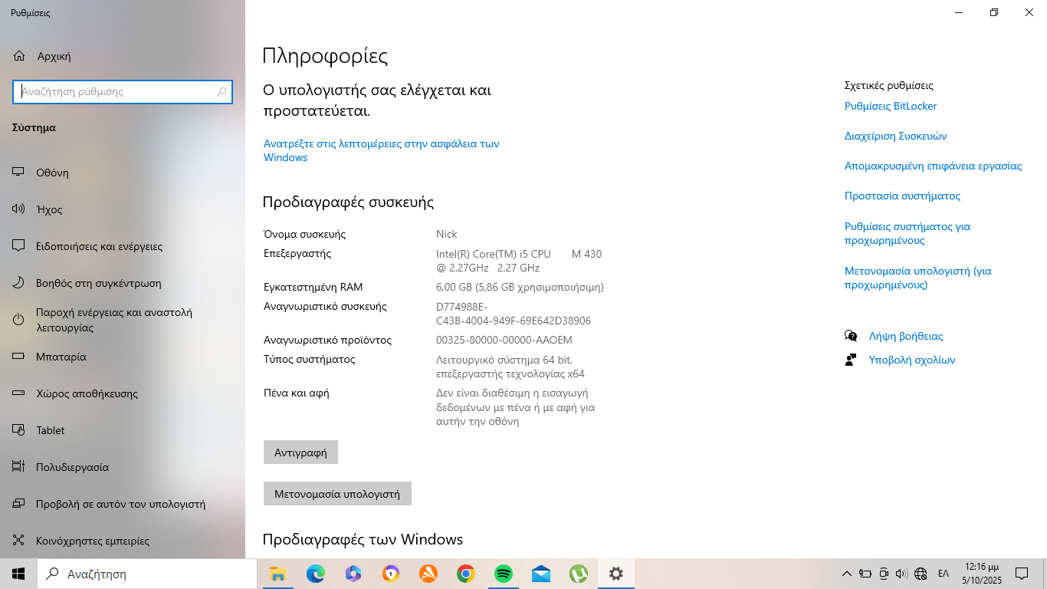1047x589 pixels.
Task: Click the device ID starting D774988E
Action: [x=514, y=314]
